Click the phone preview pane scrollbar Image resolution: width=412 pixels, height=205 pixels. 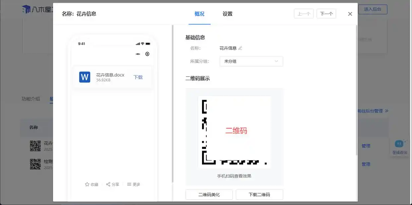(x=172, y=103)
